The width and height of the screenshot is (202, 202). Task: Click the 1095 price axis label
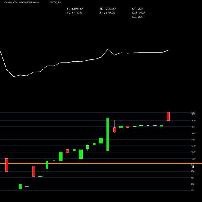(193, 140)
